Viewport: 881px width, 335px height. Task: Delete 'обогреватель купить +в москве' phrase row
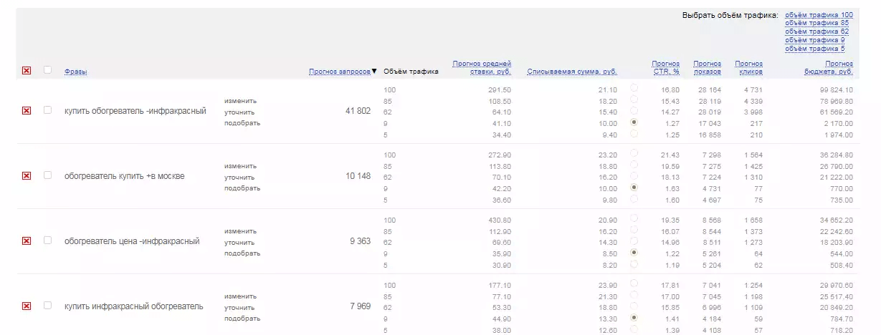27,176
